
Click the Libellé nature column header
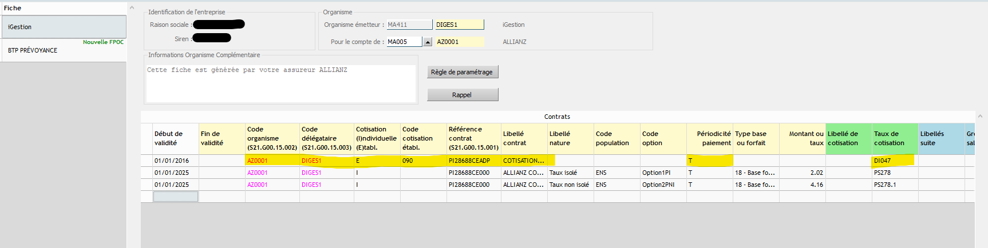click(571, 138)
